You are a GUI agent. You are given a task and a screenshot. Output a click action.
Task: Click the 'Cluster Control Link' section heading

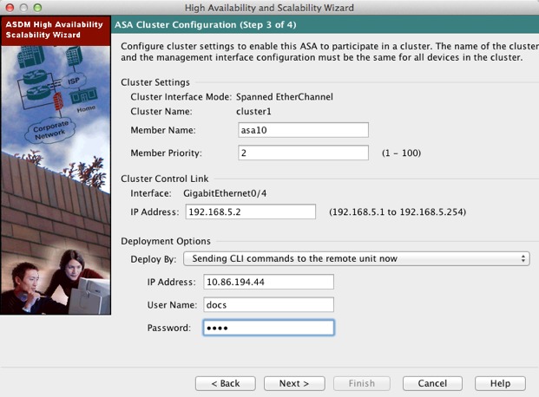[x=165, y=179]
